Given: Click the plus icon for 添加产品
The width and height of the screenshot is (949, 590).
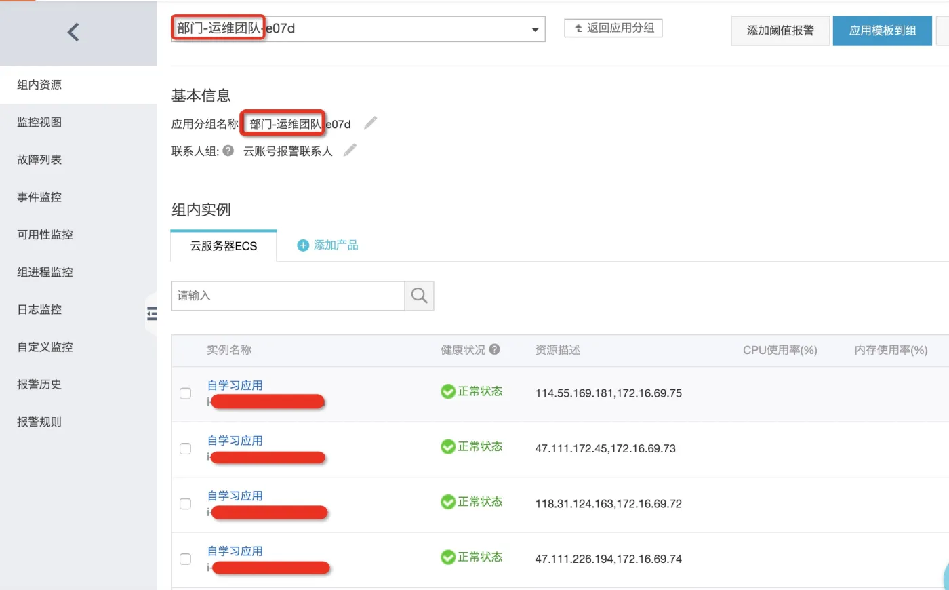Looking at the screenshot, I should [303, 245].
